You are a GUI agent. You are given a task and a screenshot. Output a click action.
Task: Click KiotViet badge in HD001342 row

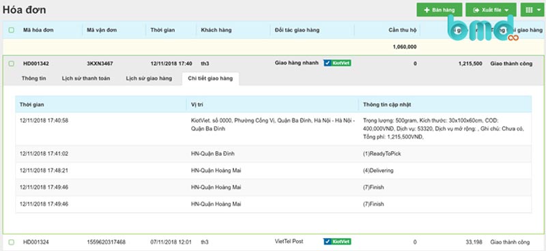(x=337, y=63)
